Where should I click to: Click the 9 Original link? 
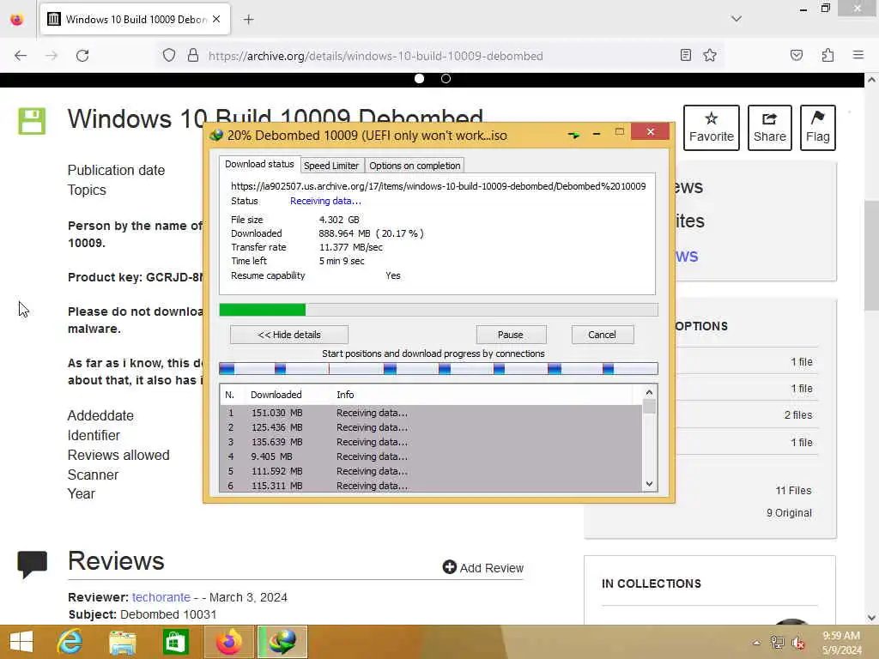(789, 513)
